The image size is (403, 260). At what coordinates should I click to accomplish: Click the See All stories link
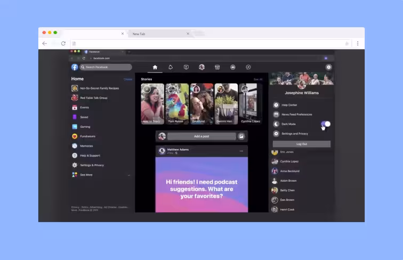[x=258, y=79]
